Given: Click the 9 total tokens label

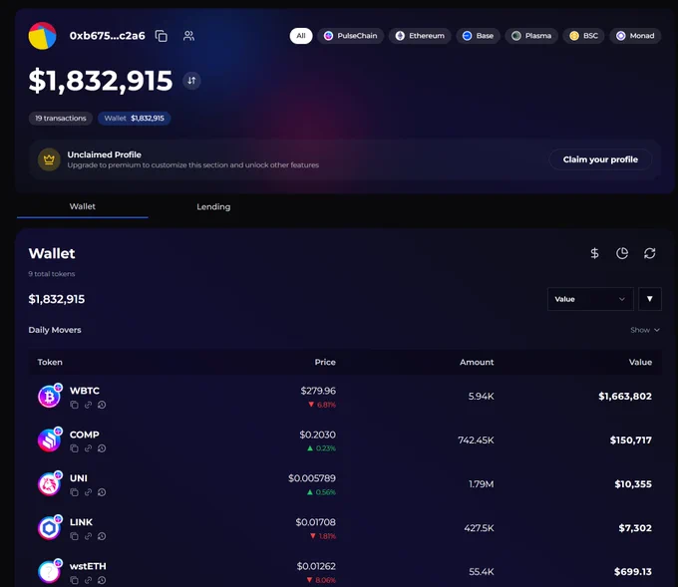Looking at the screenshot, I should 52,274.
